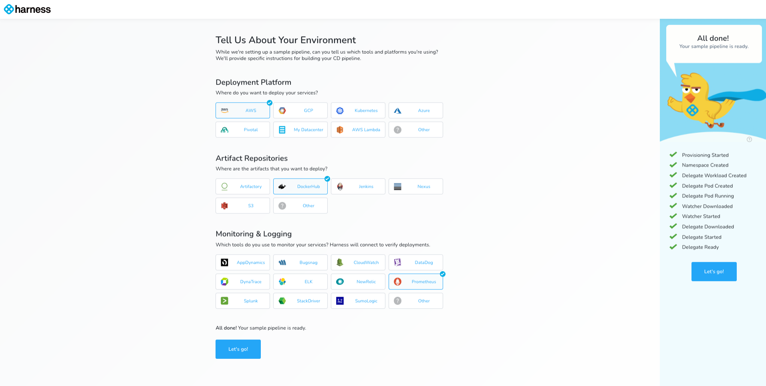Click the Pivotal icon
Viewport: 766px width, 386px height.
click(x=225, y=130)
